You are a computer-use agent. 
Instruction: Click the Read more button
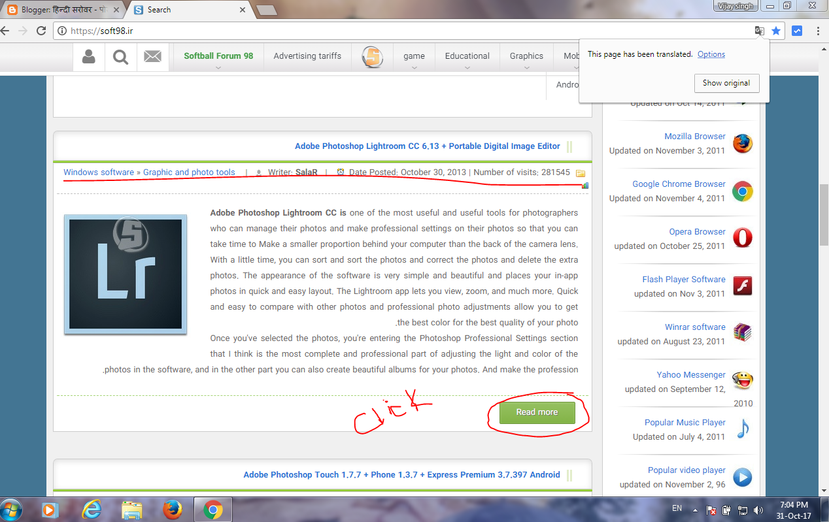(537, 412)
